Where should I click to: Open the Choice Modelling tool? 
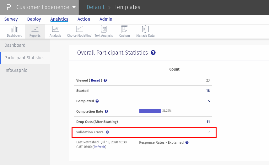pyautogui.click(x=79, y=31)
